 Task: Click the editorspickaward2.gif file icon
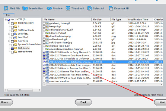pyautogui.click(x=47, y=30)
